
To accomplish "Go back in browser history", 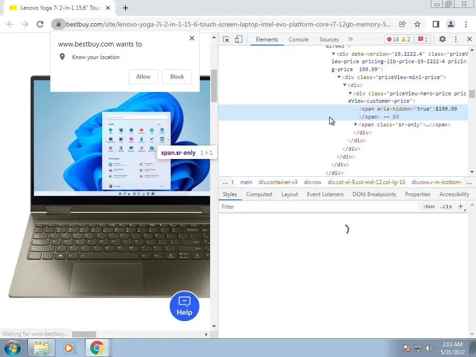I will pos(10,24).
